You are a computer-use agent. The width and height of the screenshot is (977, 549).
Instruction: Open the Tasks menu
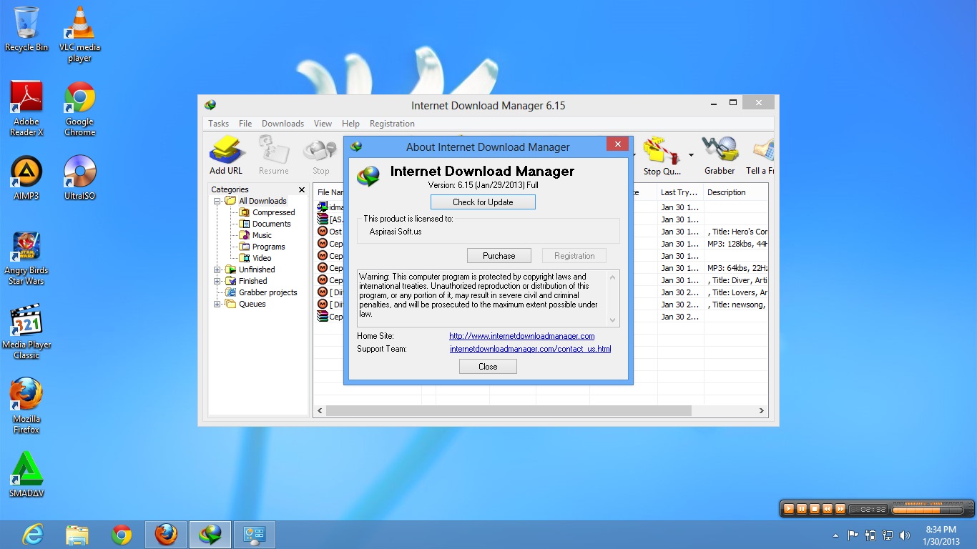coord(219,124)
